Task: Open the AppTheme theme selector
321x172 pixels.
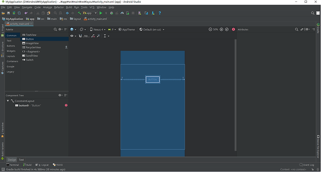Action: coord(127,29)
